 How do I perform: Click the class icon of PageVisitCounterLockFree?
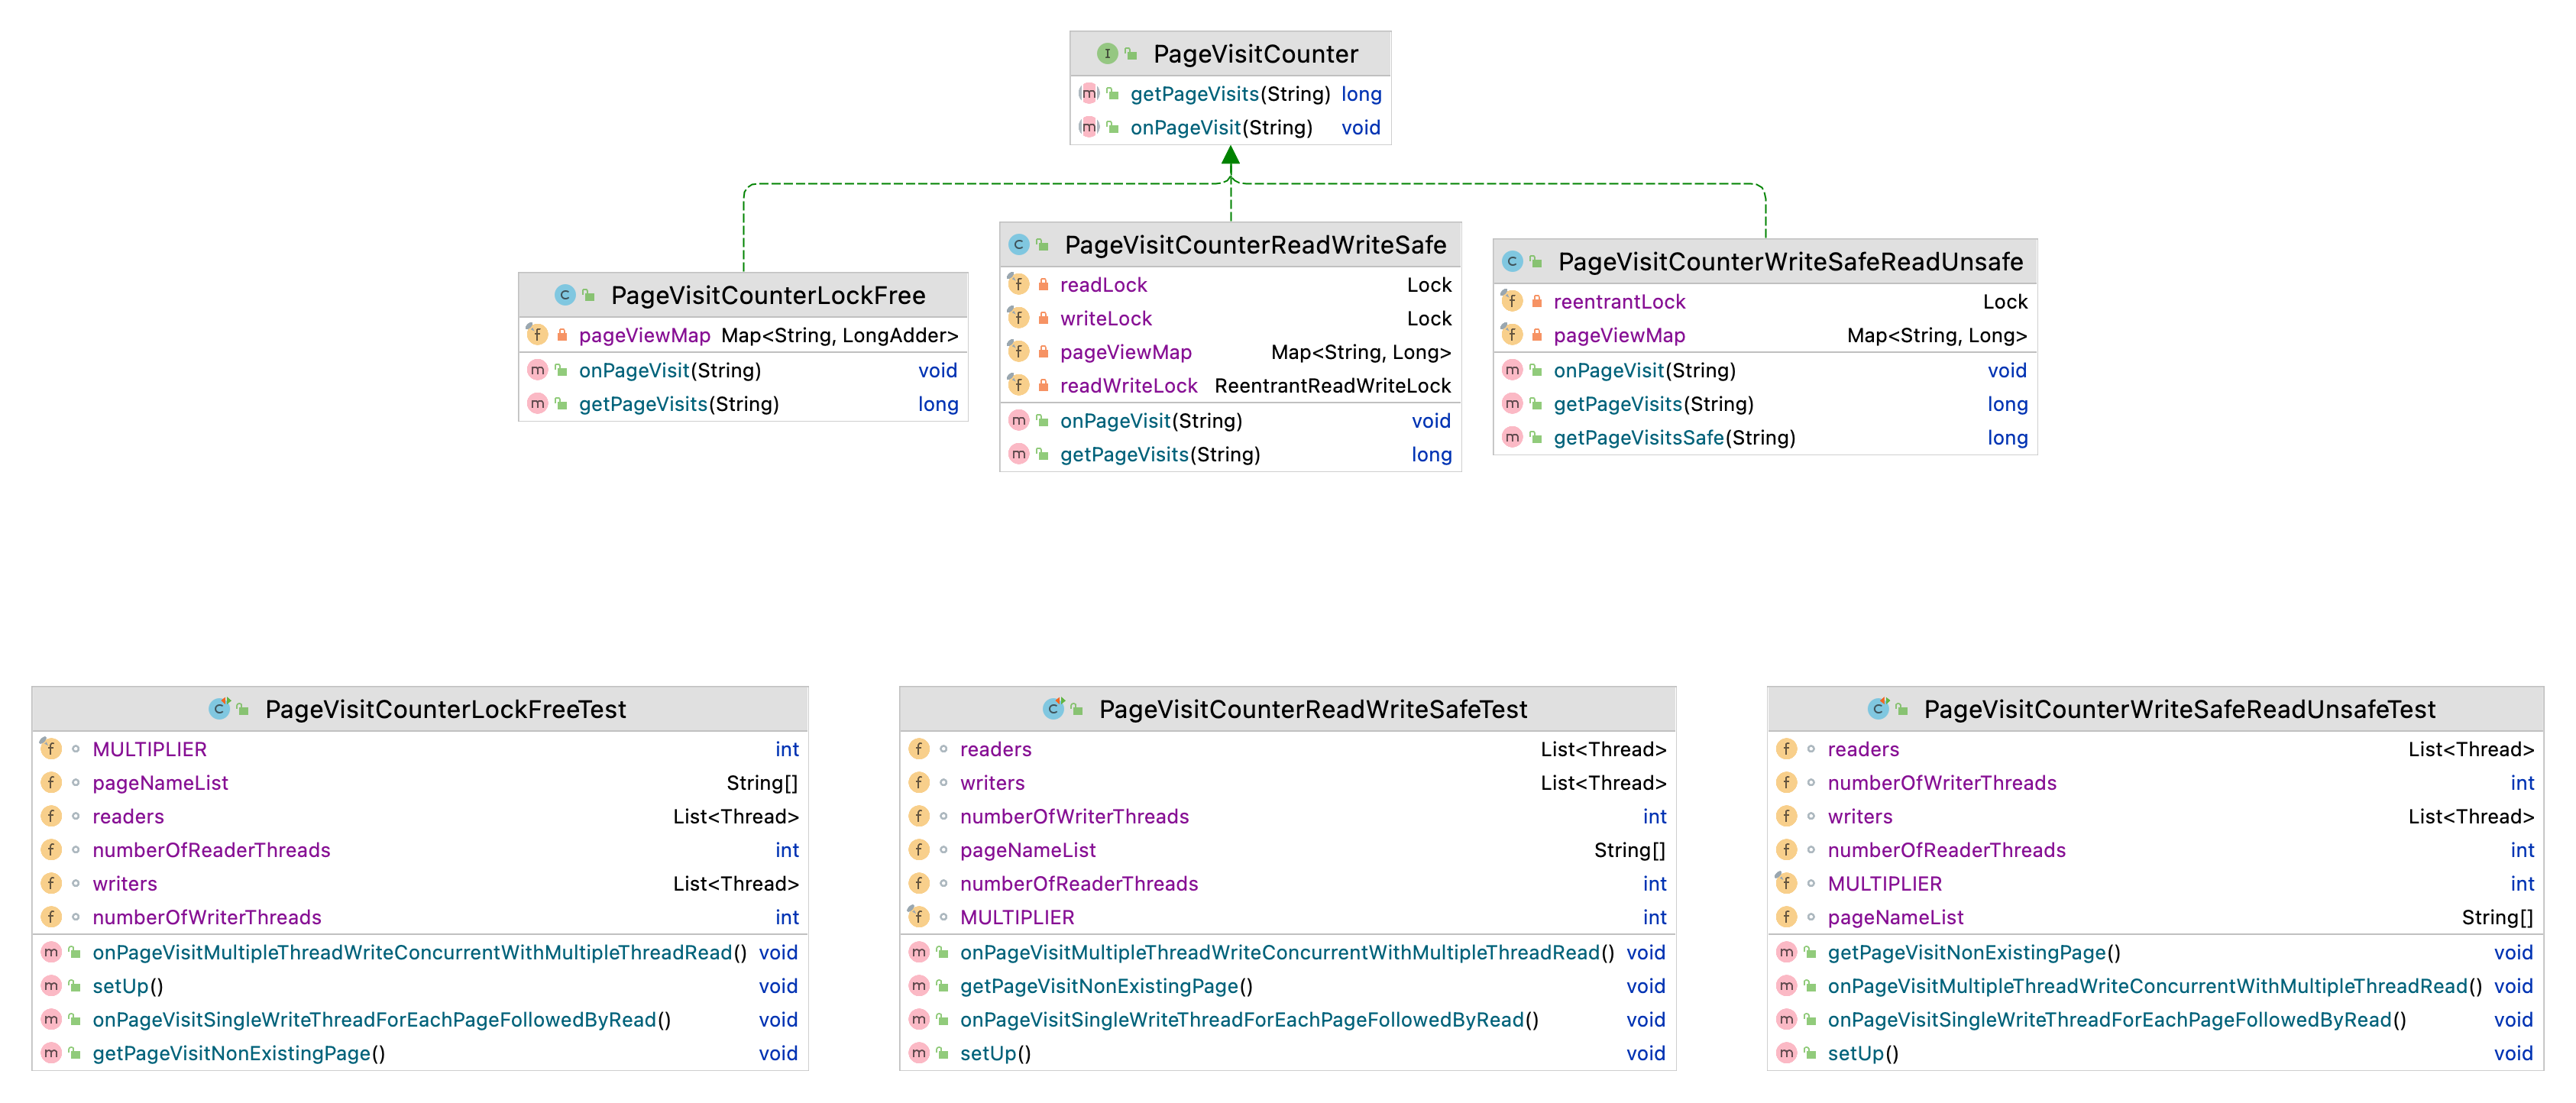click(564, 295)
